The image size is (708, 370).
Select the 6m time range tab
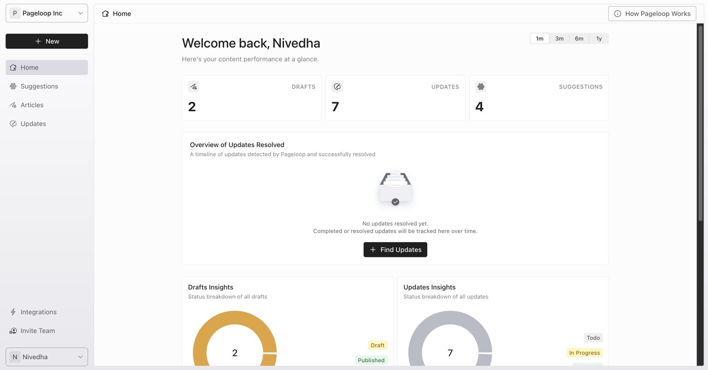579,39
